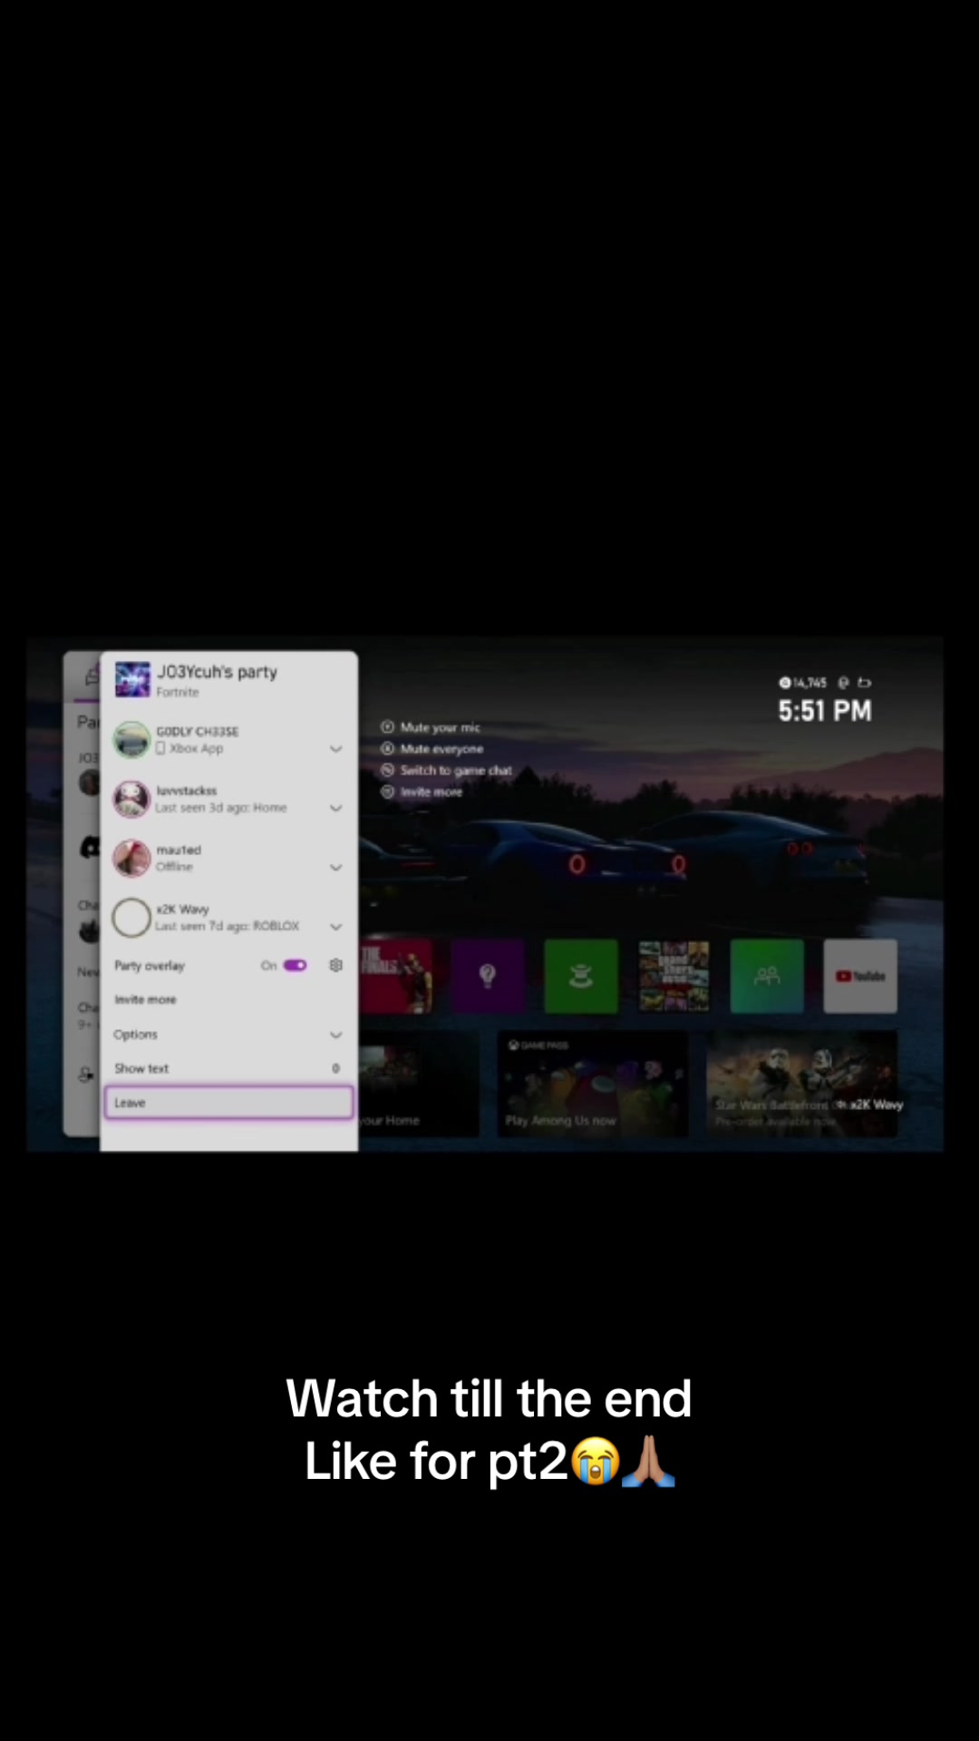Launch the Grand Theft Auto game tile
Image resolution: width=979 pixels, height=1741 pixels.
click(674, 976)
